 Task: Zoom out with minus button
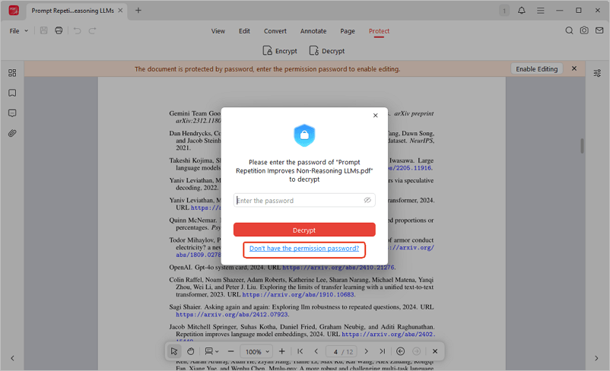pyautogui.click(x=230, y=351)
